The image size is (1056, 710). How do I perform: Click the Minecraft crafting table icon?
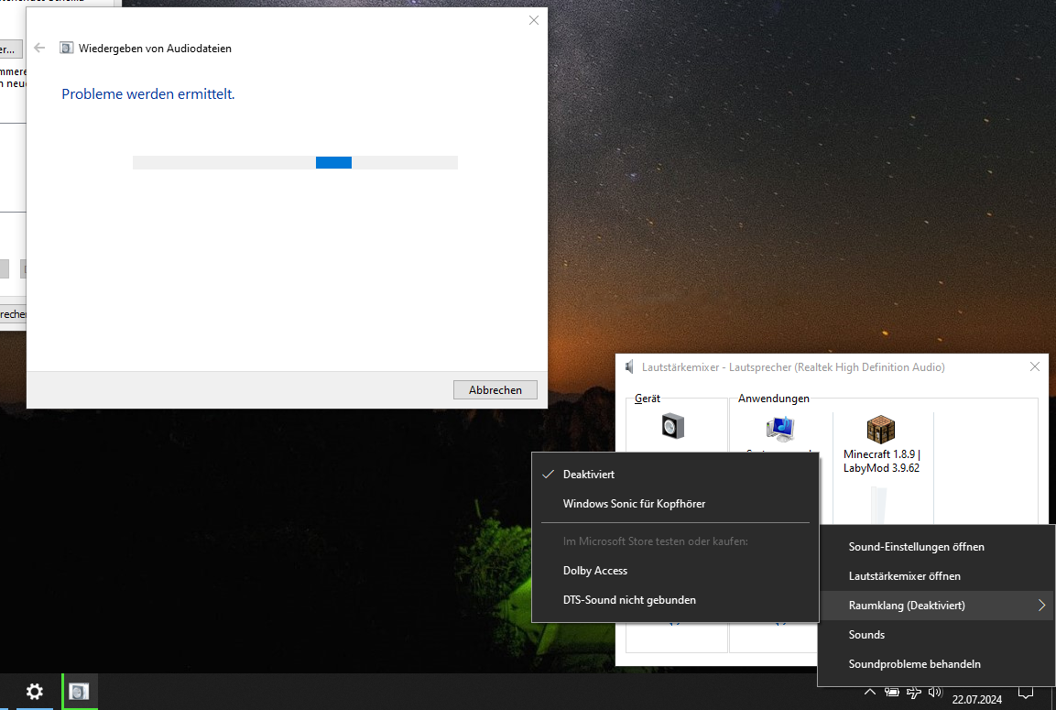click(x=880, y=429)
